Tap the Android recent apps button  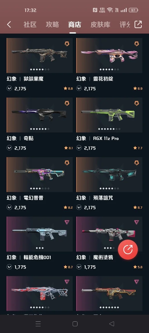tap(38, 324)
